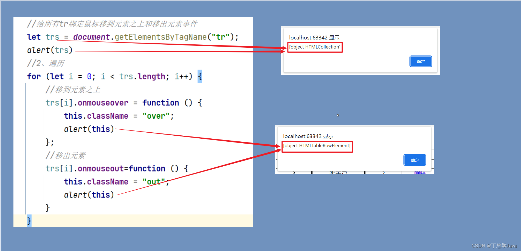The width and height of the screenshot is (521, 251).
Task: Click the 'this.className = "over";' line
Action: click(119, 116)
